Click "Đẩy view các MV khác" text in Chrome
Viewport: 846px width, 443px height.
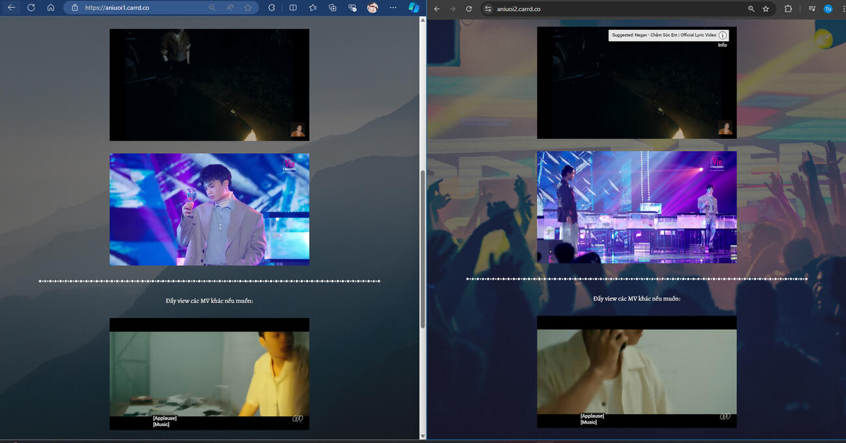637,298
